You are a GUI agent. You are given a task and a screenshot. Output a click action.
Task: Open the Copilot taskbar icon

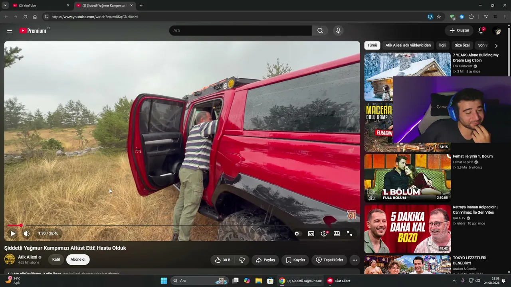coord(247,281)
